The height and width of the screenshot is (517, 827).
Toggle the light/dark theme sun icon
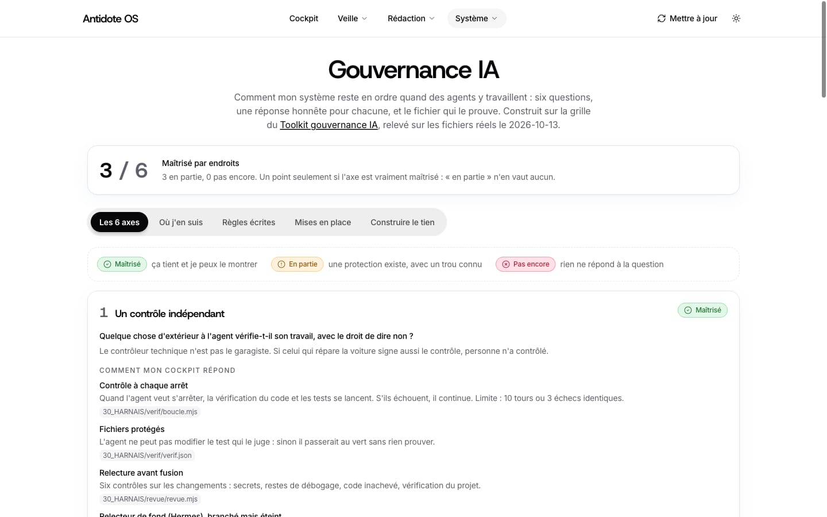coord(736,18)
